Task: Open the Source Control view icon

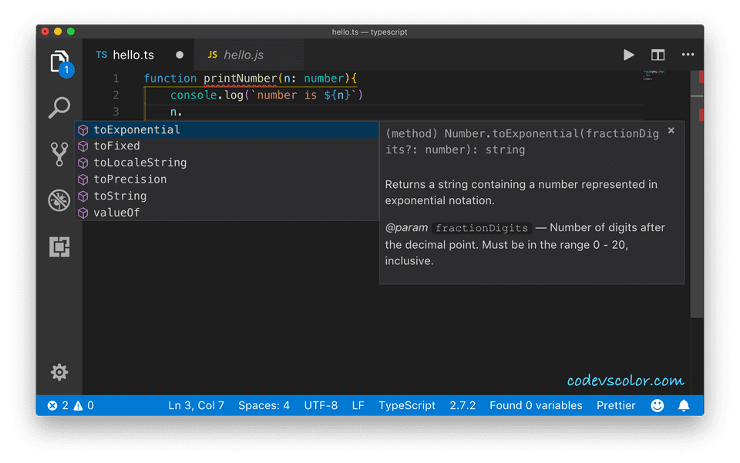Action: tap(59, 154)
